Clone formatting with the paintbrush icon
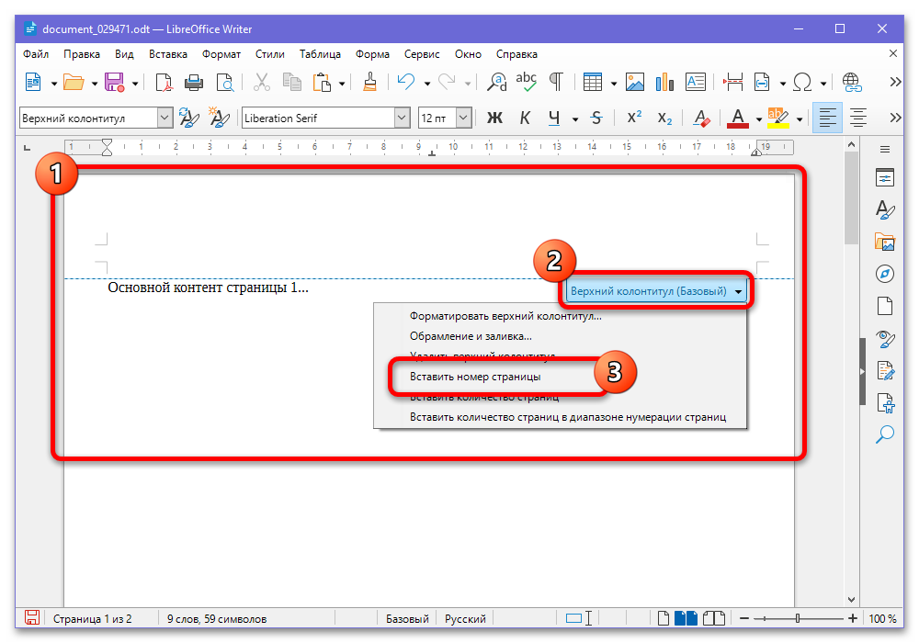The width and height of the screenshot is (919, 643). pyautogui.click(x=369, y=83)
